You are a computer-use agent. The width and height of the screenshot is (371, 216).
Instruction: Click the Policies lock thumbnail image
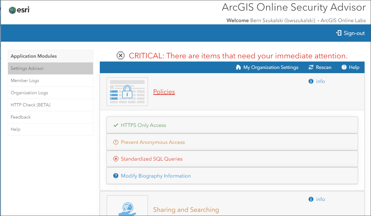pos(127,92)
